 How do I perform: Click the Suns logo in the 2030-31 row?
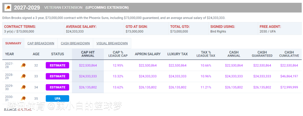click(x=23, y=98)
